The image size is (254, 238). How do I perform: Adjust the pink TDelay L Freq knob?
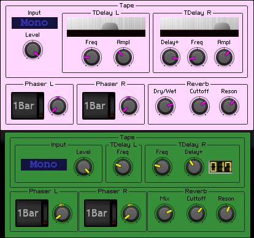[x=91, y=57]
